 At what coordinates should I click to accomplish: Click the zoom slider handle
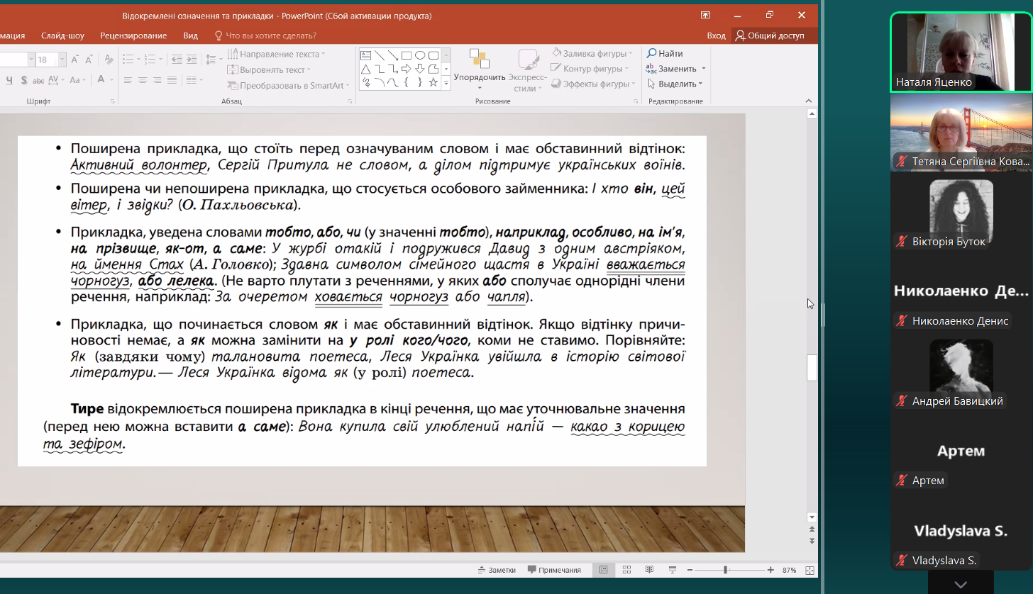pyautogui.click(x=725, y=570)
